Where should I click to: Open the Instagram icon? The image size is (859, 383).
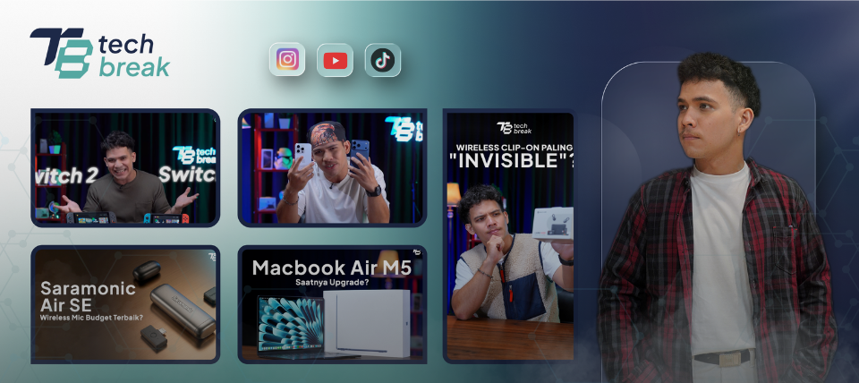tap(287, 59)
